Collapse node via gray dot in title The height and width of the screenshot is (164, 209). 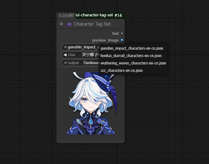[61, 24]
